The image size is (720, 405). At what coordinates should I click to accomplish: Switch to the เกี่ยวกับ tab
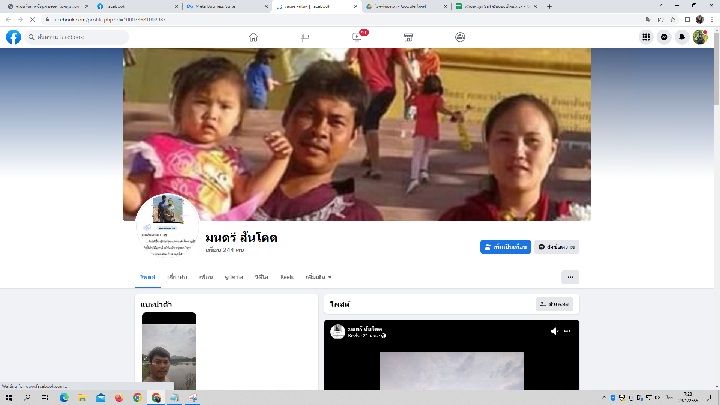(x=177, y=277)
